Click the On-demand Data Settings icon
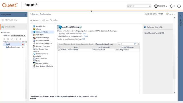The width and height of the screenshot is (183, 103). (34, 49)
